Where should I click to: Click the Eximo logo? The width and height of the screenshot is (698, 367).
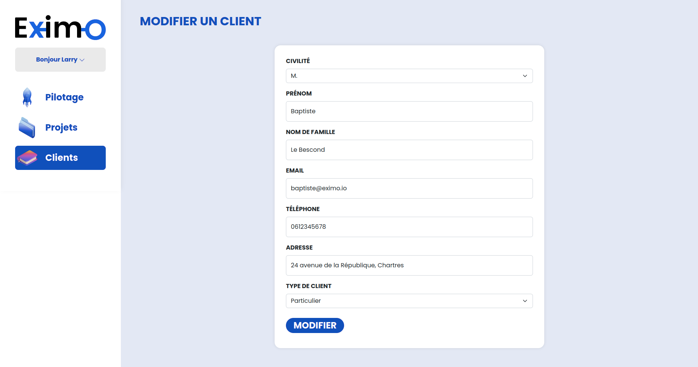click(x=60, y=28)
